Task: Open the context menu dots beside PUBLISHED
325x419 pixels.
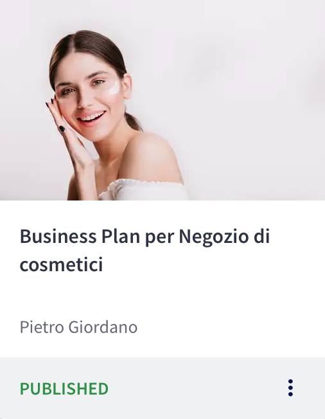Action: [x=290, y=388]
